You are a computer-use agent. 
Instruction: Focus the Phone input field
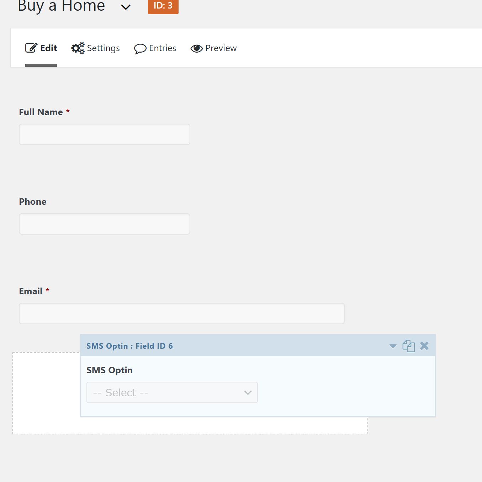[x=104, y=224]
